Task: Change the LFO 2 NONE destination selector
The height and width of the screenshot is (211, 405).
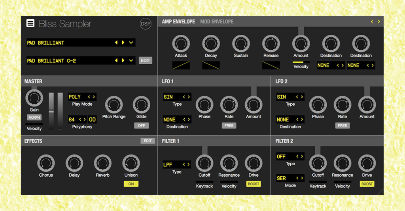Action: click(x=290, y=120)
